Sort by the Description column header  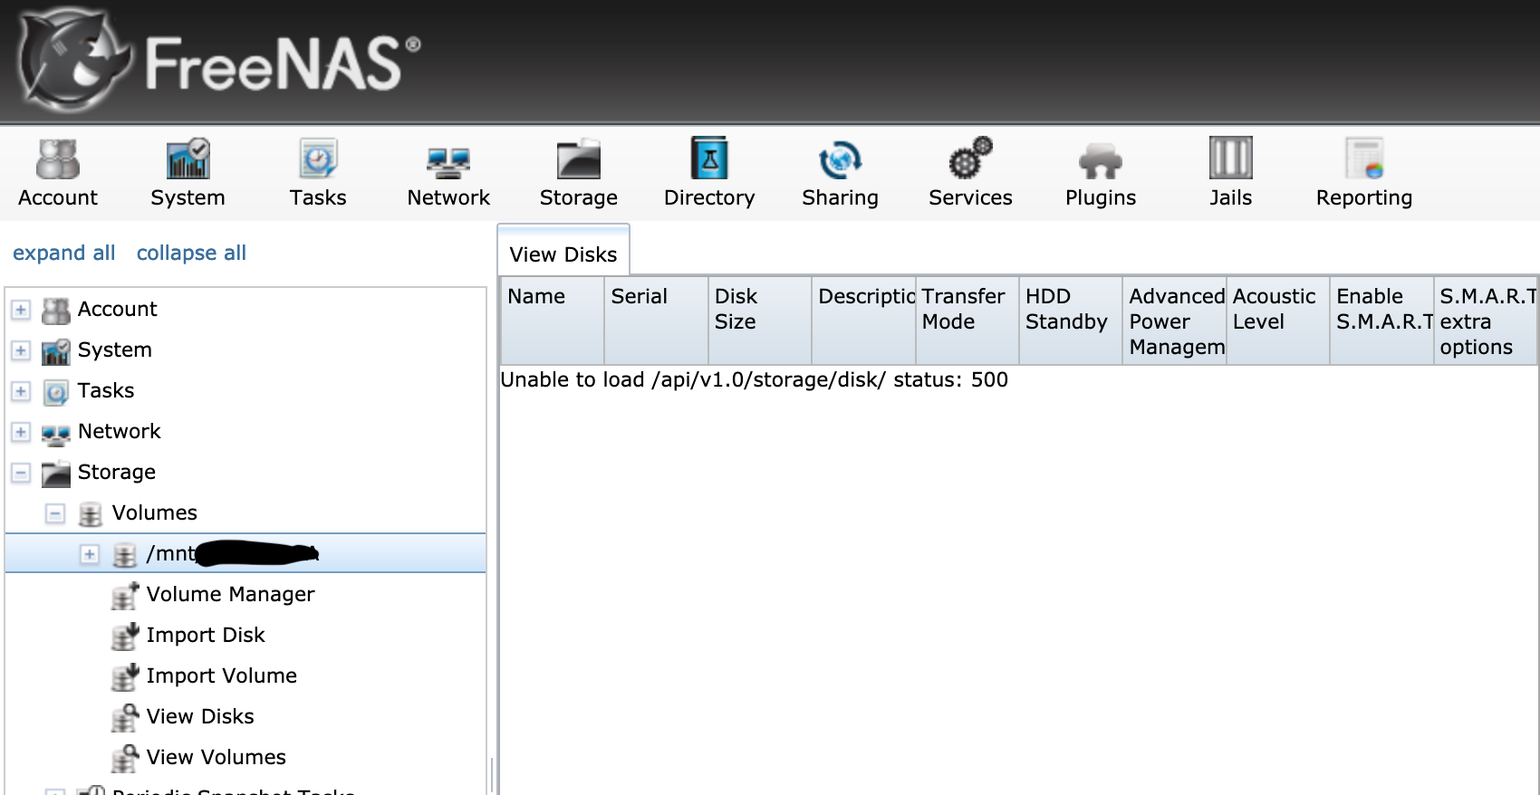[863, 321]
